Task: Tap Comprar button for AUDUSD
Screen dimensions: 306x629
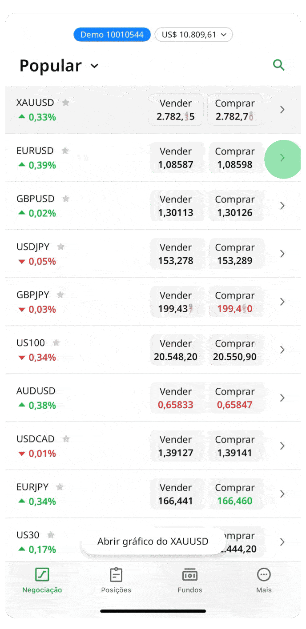Action: pos(235,398)
